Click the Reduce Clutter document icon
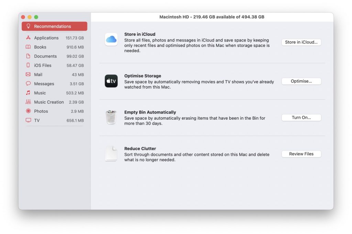Viewport: 352px width, 234px height. click(111, 154)
